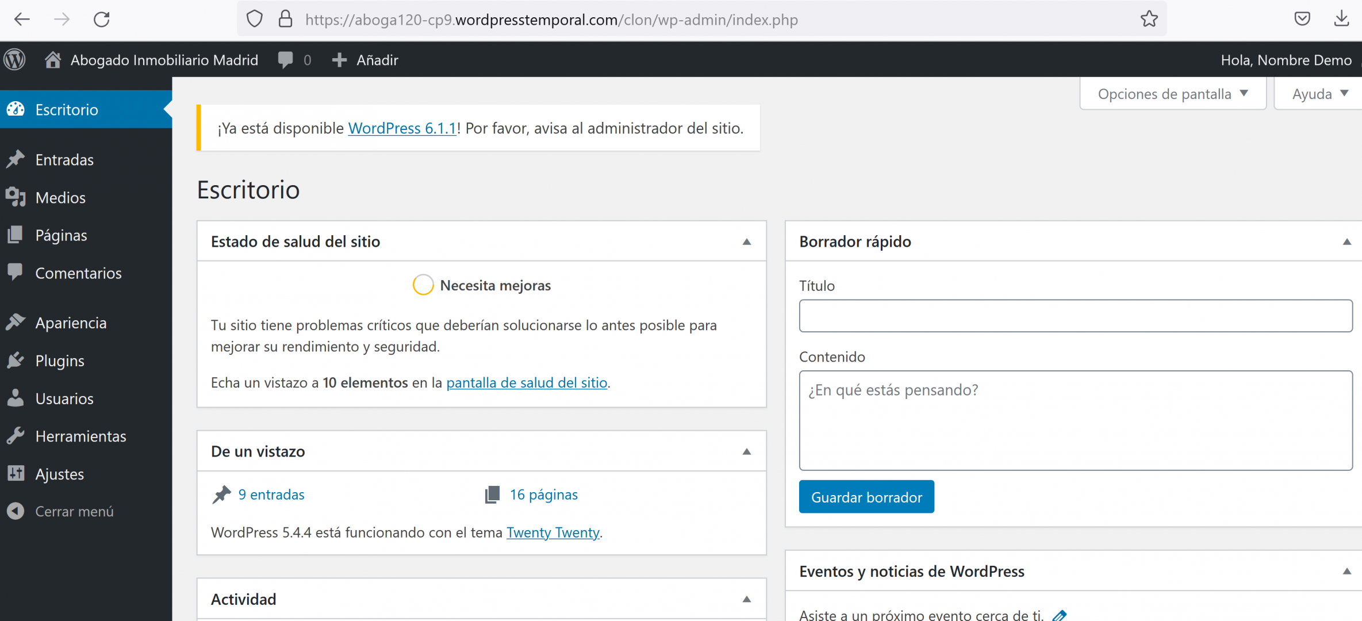Open Páginas menu item
1362x621 pixels.
[86, 235]
